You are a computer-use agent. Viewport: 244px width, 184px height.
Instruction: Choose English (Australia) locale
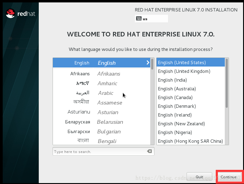[x=191, y=89]
